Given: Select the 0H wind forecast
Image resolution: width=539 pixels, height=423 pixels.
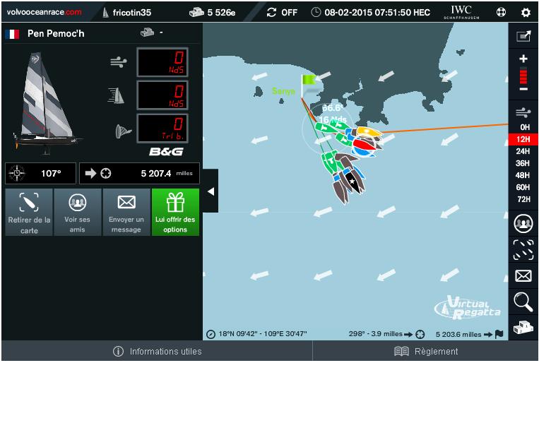Looking at the screenshot, I should tap(523, 127).
